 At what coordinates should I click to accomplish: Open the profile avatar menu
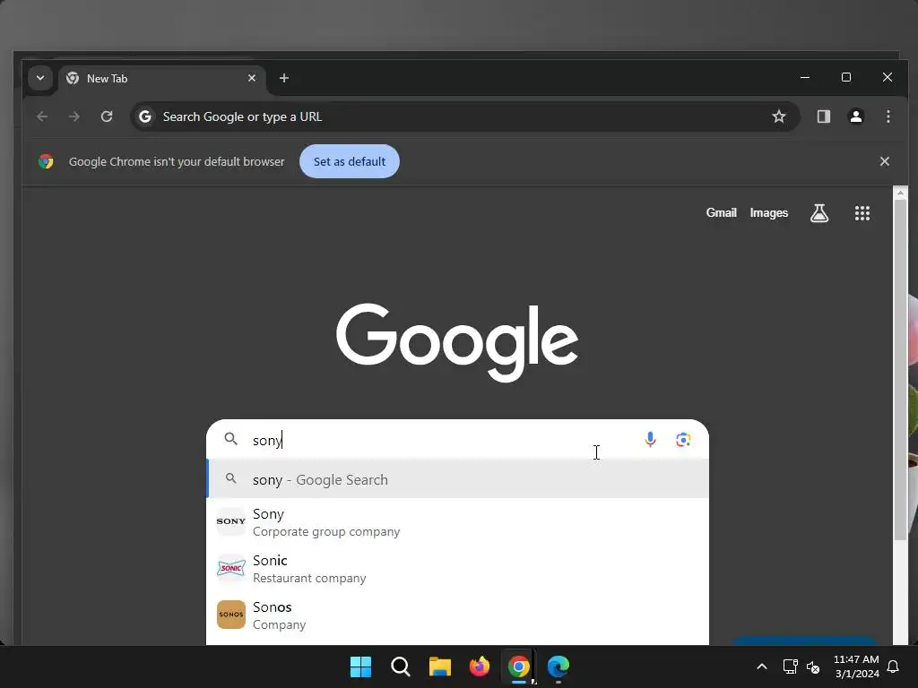tap(856, 116)
